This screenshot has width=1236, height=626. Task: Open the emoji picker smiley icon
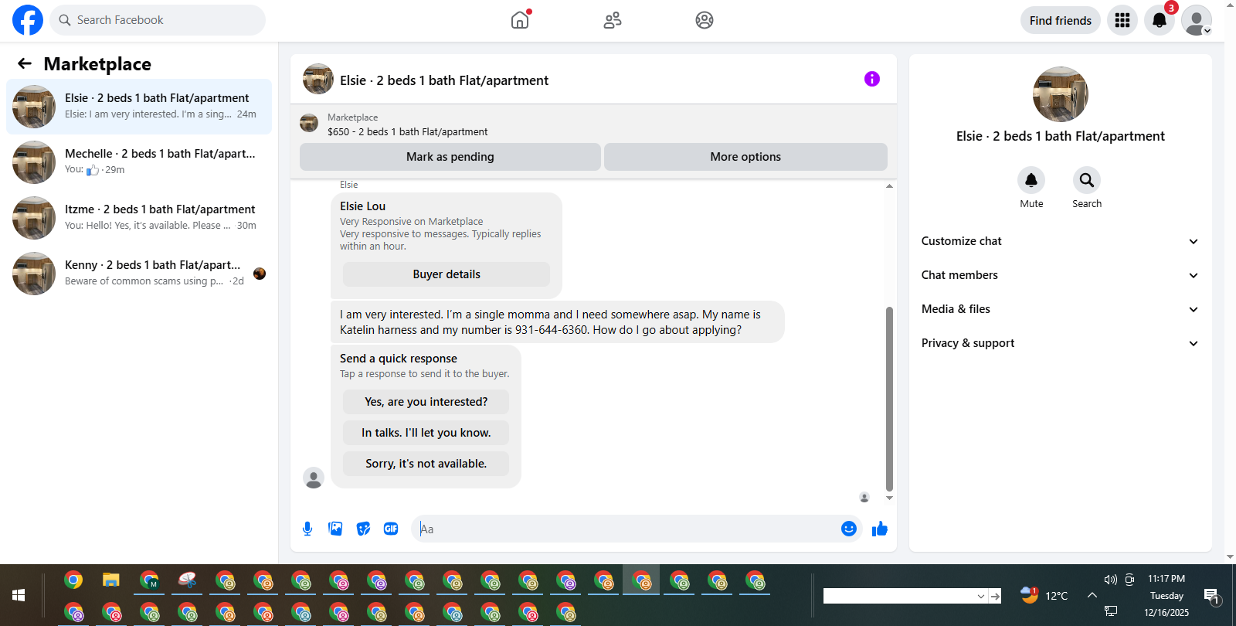849,529
